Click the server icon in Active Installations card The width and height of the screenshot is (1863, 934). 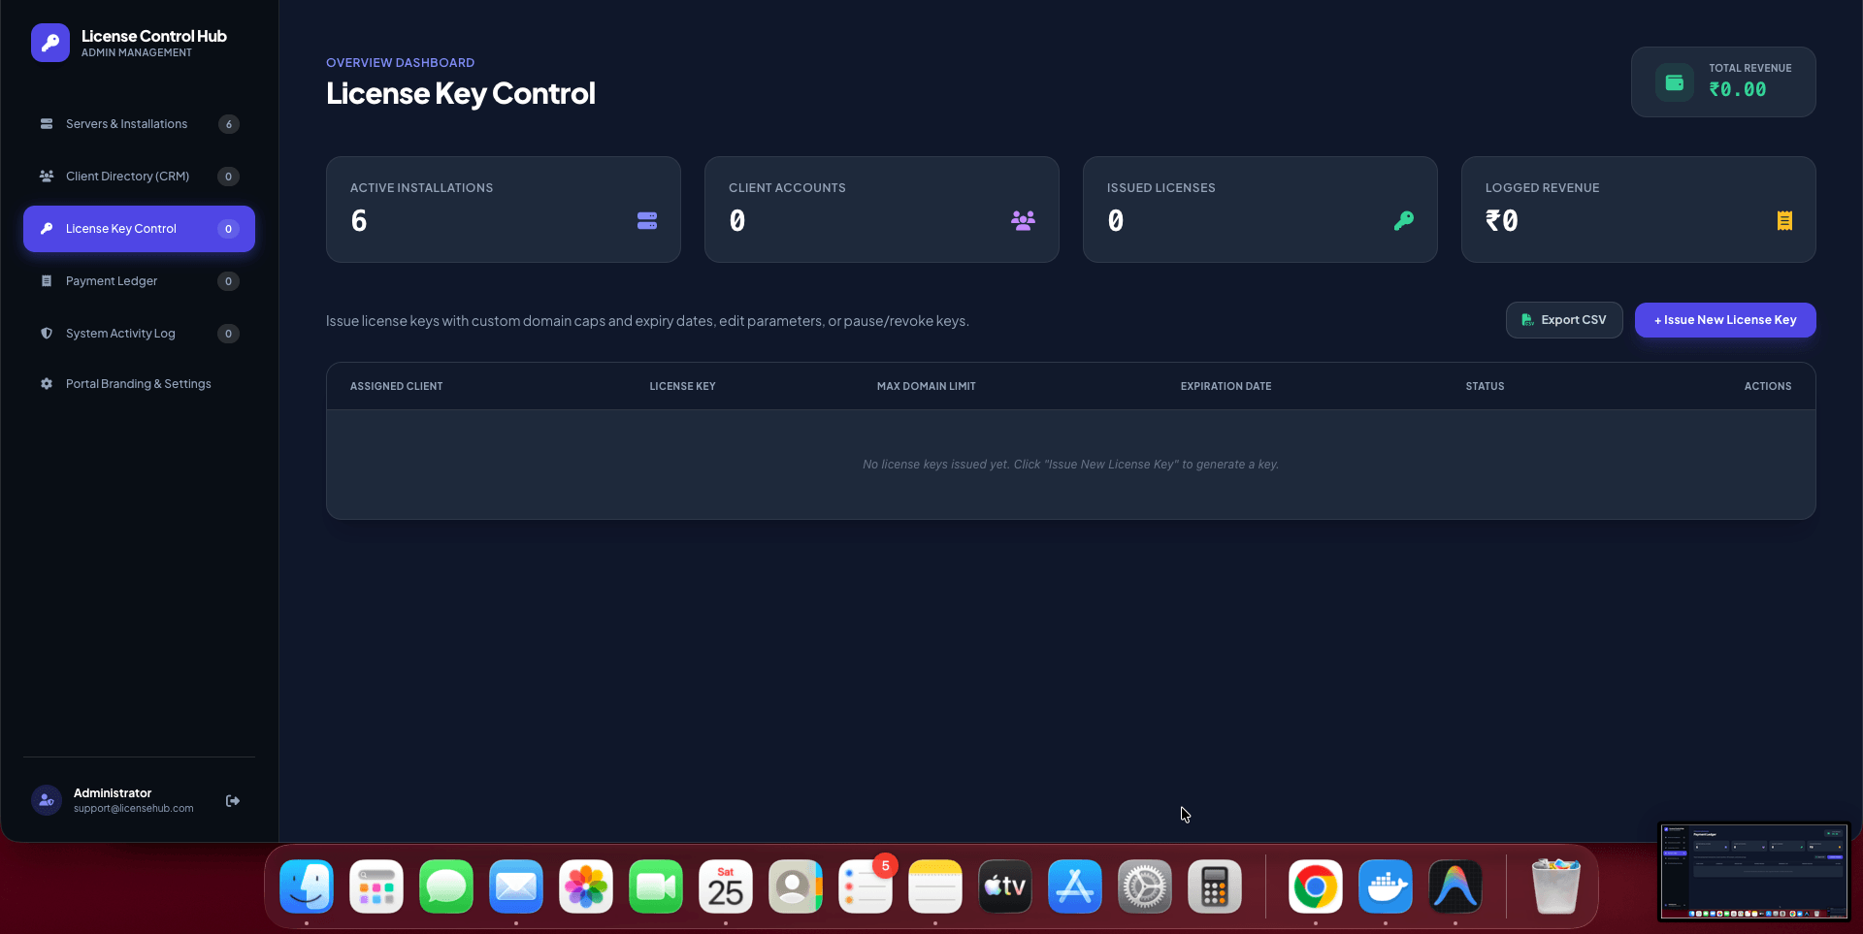(x=647, y=221)
